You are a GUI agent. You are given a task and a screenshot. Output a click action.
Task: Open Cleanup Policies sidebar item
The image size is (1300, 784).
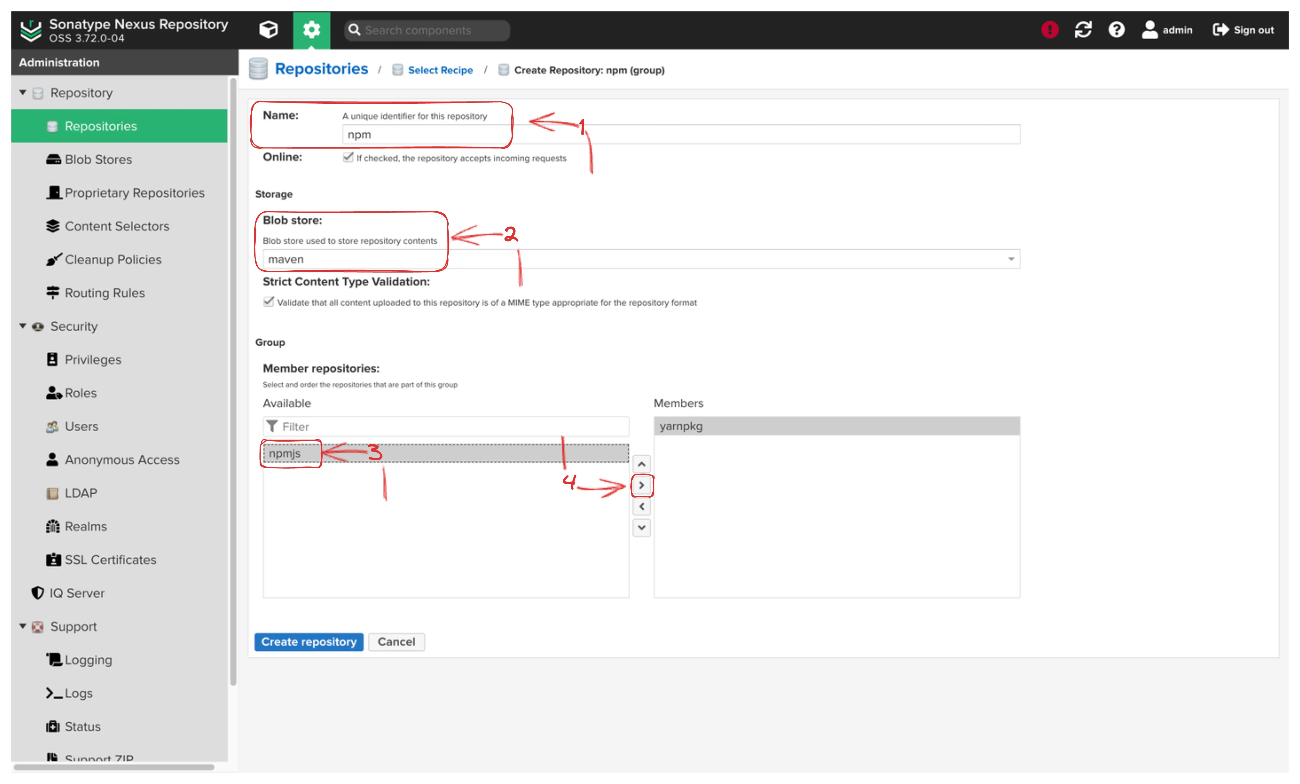coord(119,259)
